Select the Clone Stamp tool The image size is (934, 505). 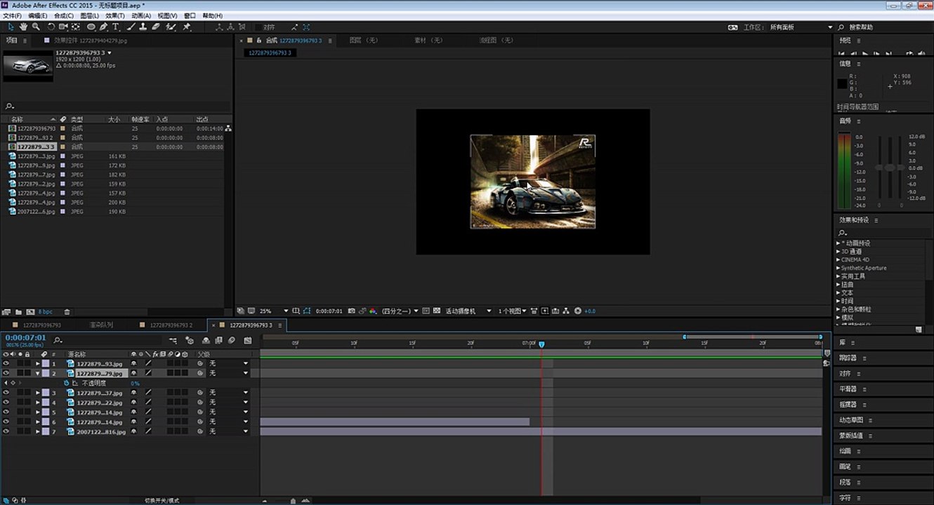click(143, 27)
